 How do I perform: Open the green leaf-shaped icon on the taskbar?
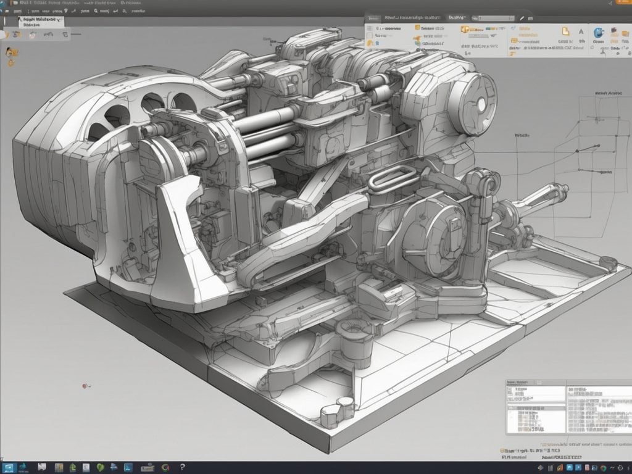click(100, 468)
